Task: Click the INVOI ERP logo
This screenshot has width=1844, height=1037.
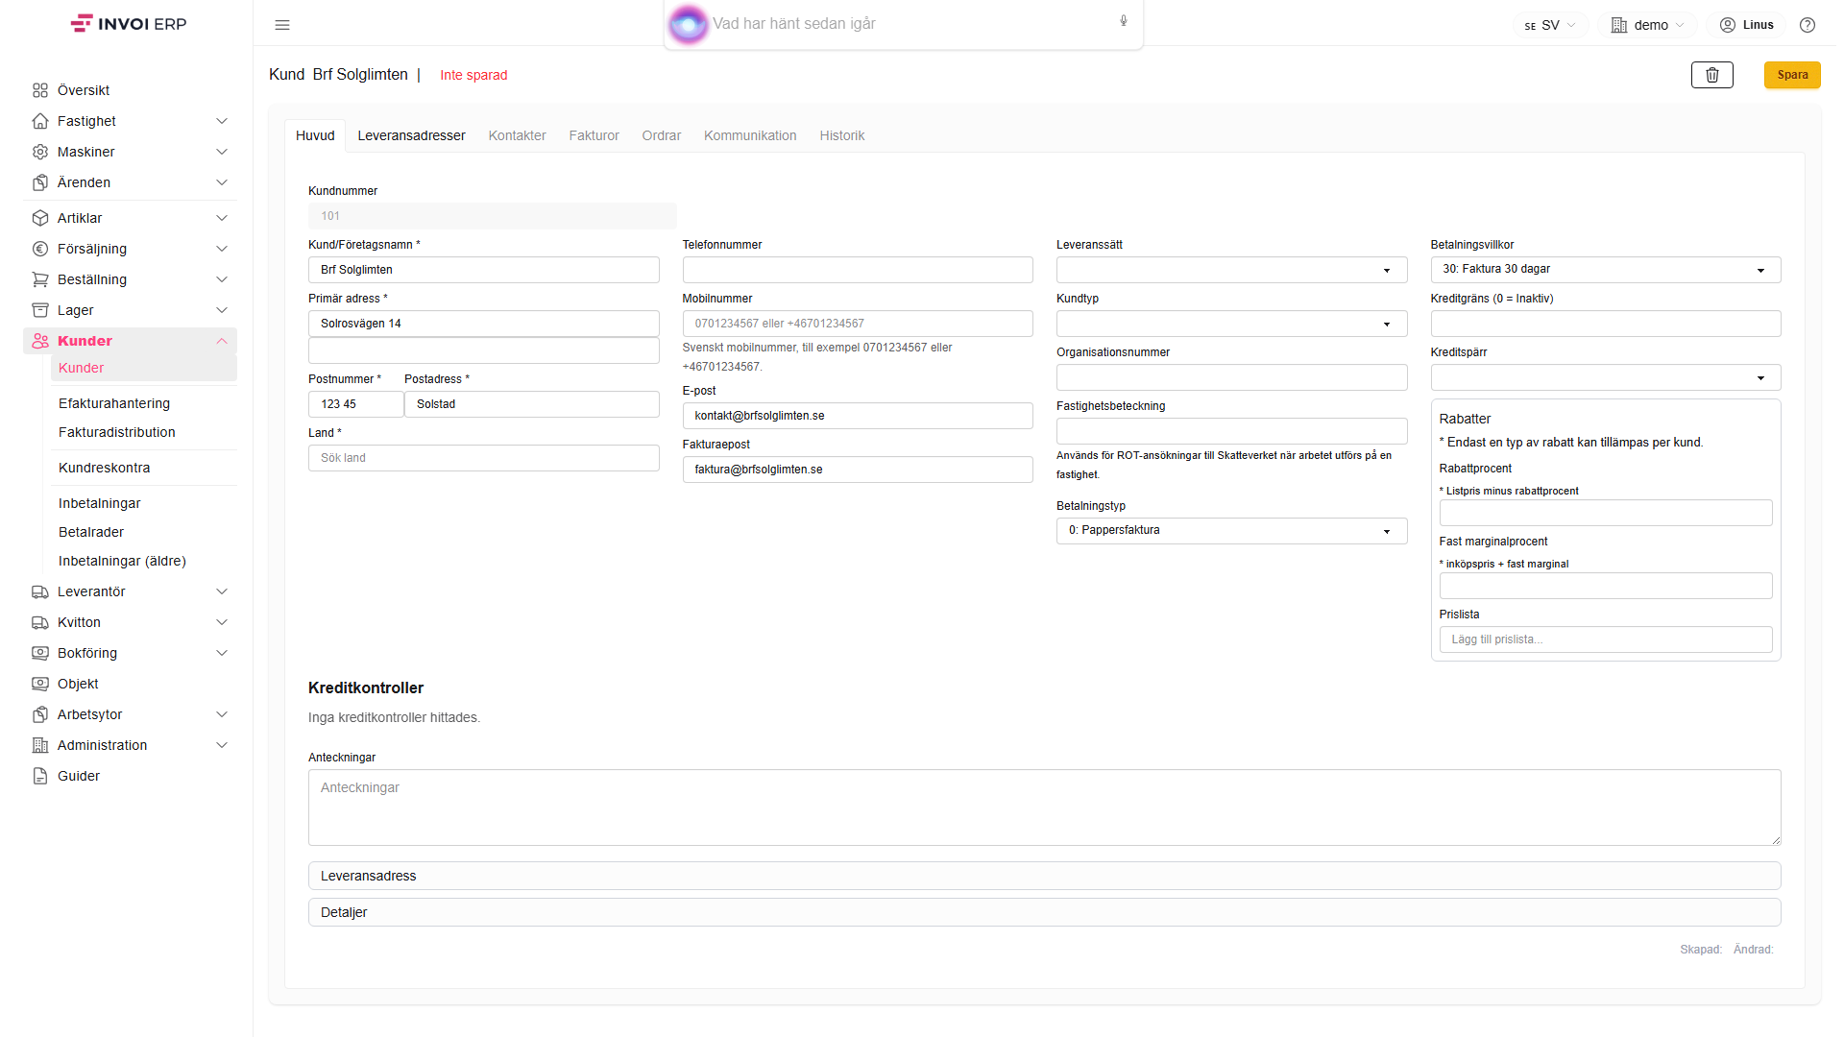Action: [x=129, y=24]
